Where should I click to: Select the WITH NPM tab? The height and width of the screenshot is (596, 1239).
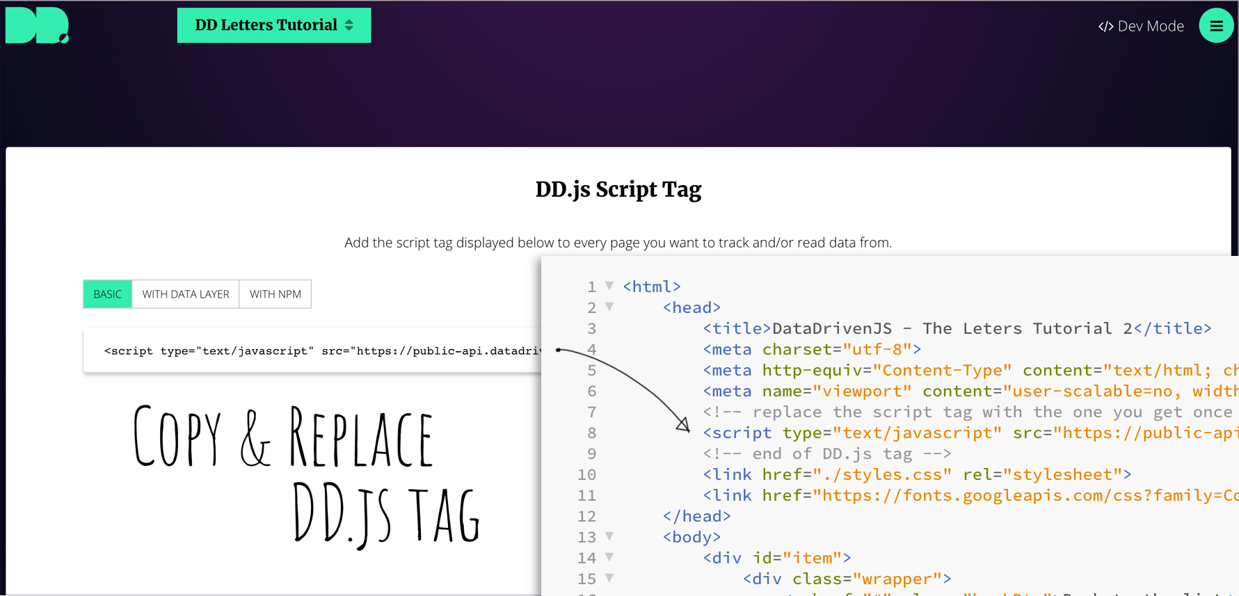[275, 294]
